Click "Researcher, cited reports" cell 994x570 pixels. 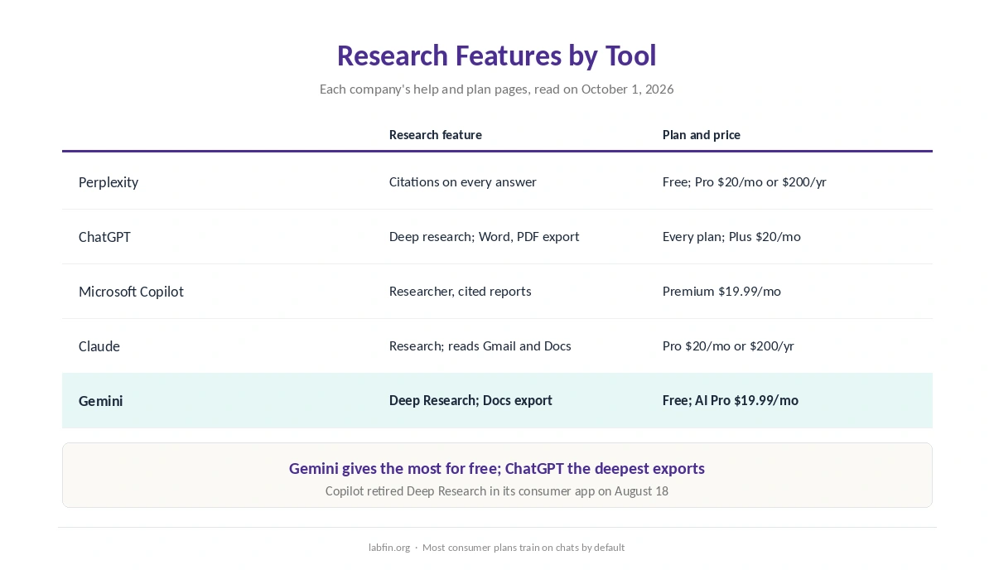pos(460,292)
